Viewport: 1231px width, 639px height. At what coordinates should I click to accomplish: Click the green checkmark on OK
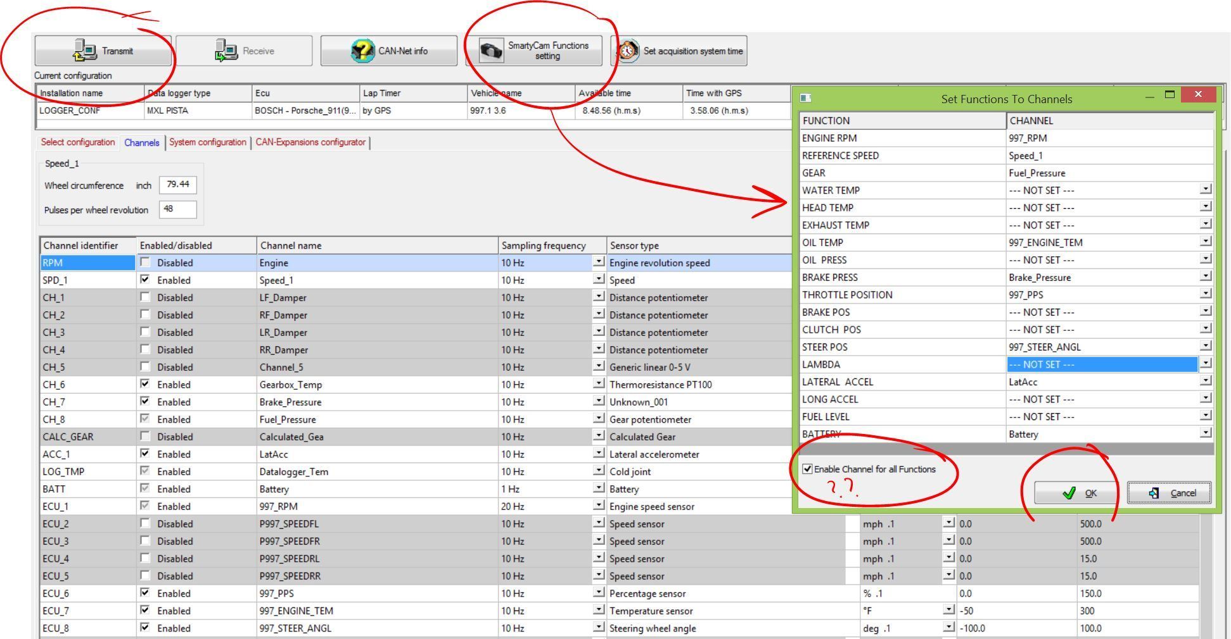(x=1069, y=493)
